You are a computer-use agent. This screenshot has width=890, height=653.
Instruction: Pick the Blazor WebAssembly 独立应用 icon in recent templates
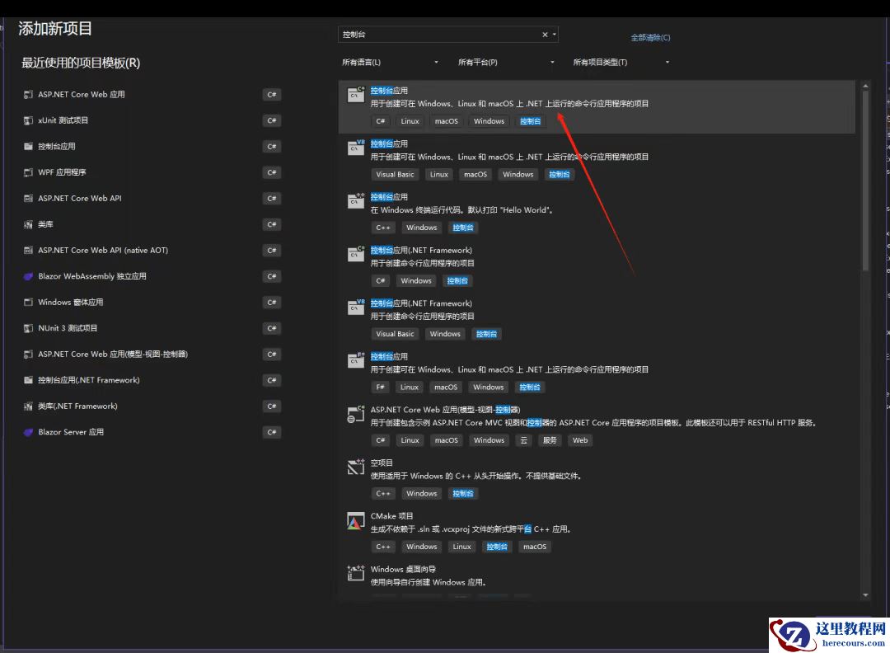(x=29, y=276)
